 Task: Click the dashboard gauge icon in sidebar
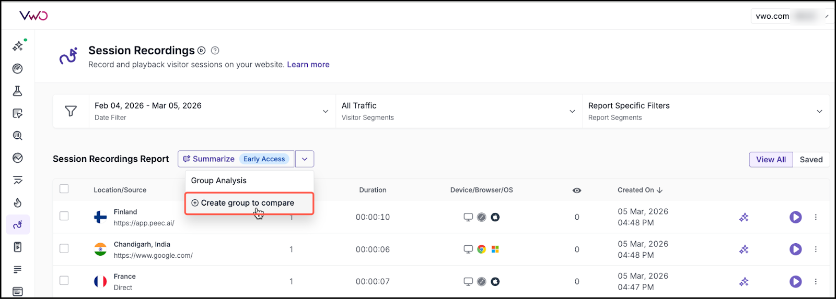point(18,69)
